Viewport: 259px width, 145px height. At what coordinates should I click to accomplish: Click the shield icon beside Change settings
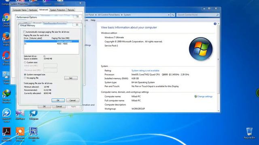[195, 97]
